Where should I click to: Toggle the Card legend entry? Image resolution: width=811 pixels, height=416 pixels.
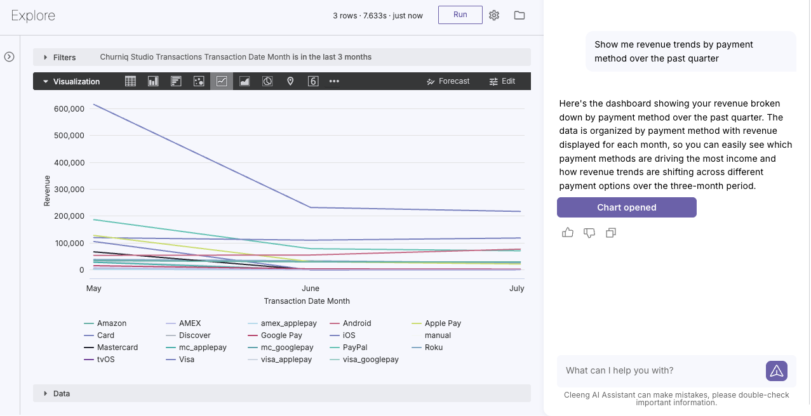click(99, 335)
